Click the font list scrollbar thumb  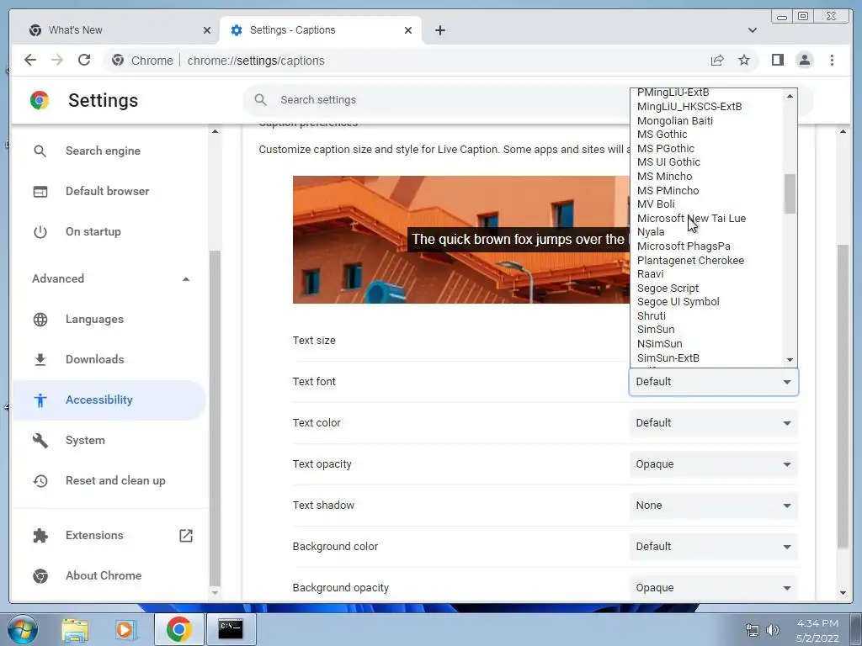[790, 194]
